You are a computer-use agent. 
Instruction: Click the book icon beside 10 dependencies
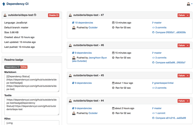[73, 23]
